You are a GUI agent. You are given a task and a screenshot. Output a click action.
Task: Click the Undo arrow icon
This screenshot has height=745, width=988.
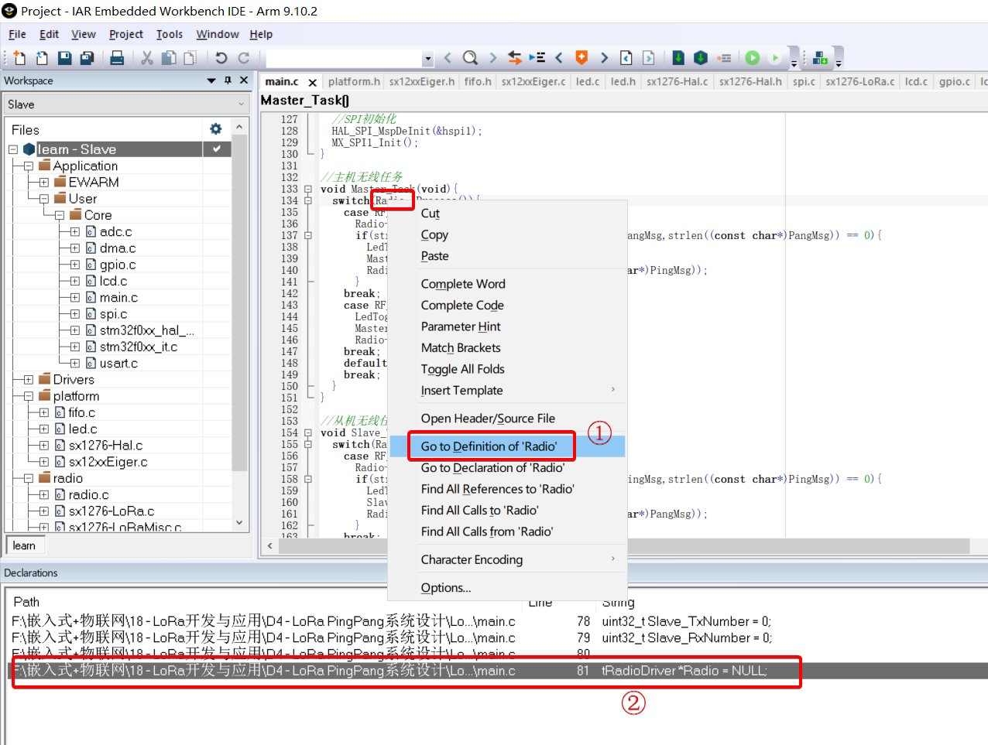(221, 58)
